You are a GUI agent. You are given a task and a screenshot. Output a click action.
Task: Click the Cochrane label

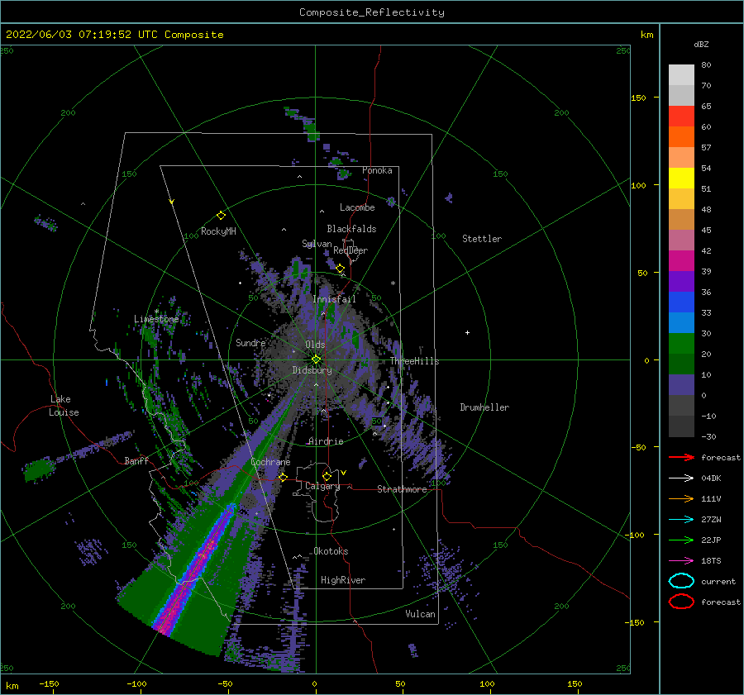pos(270,462)
